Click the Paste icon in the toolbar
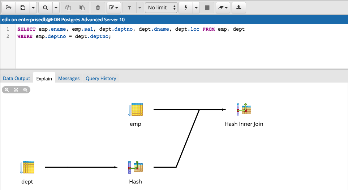 (x=82, y=8)
